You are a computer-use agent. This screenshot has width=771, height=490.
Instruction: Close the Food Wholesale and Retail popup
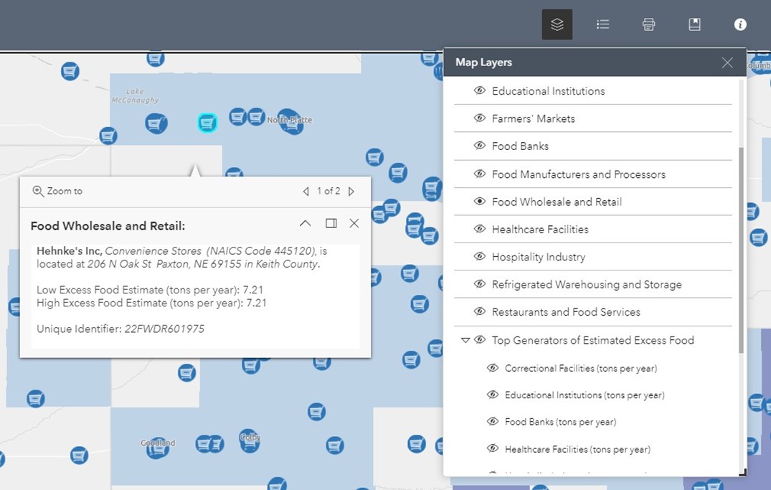354,223
